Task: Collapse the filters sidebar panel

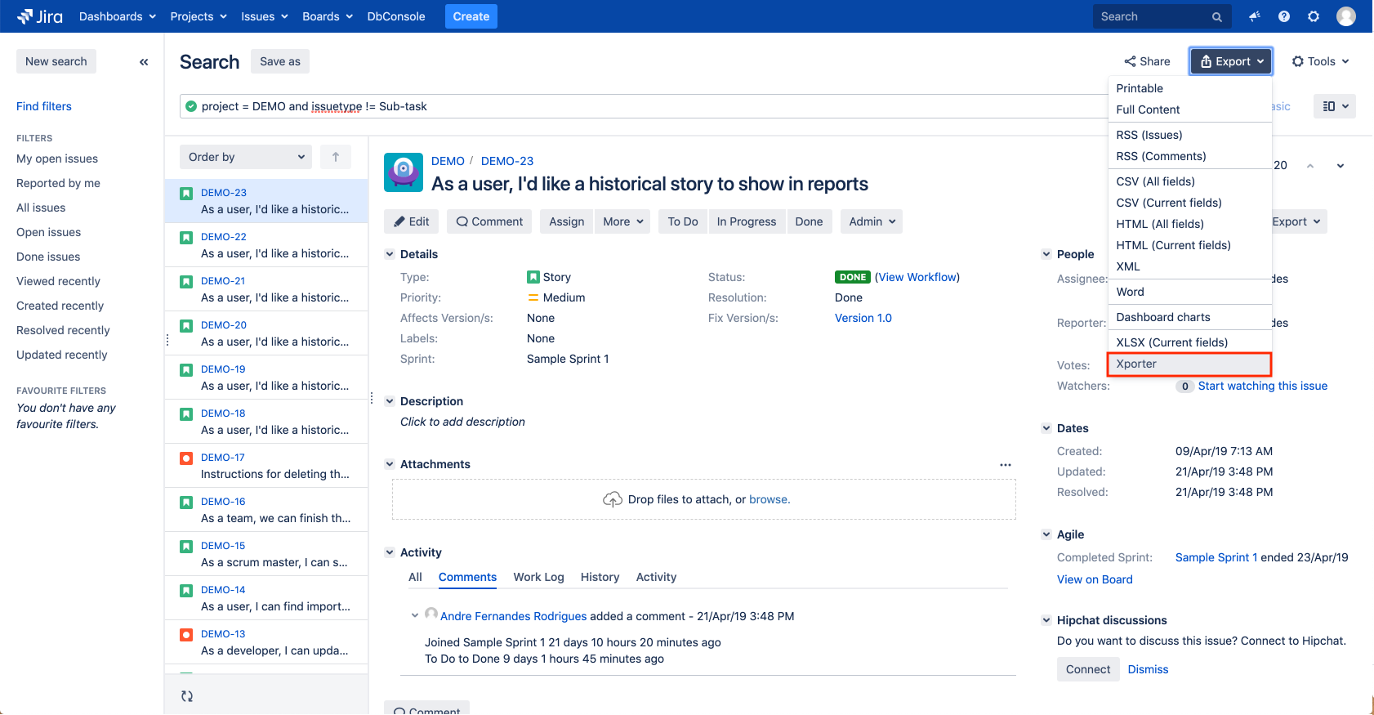Action: (x=144, y=62)
